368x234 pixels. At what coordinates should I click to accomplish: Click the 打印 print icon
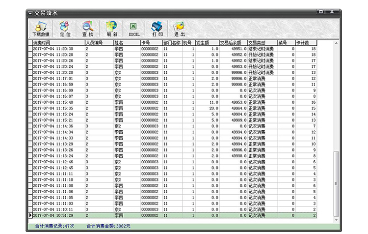pos(158,29)
